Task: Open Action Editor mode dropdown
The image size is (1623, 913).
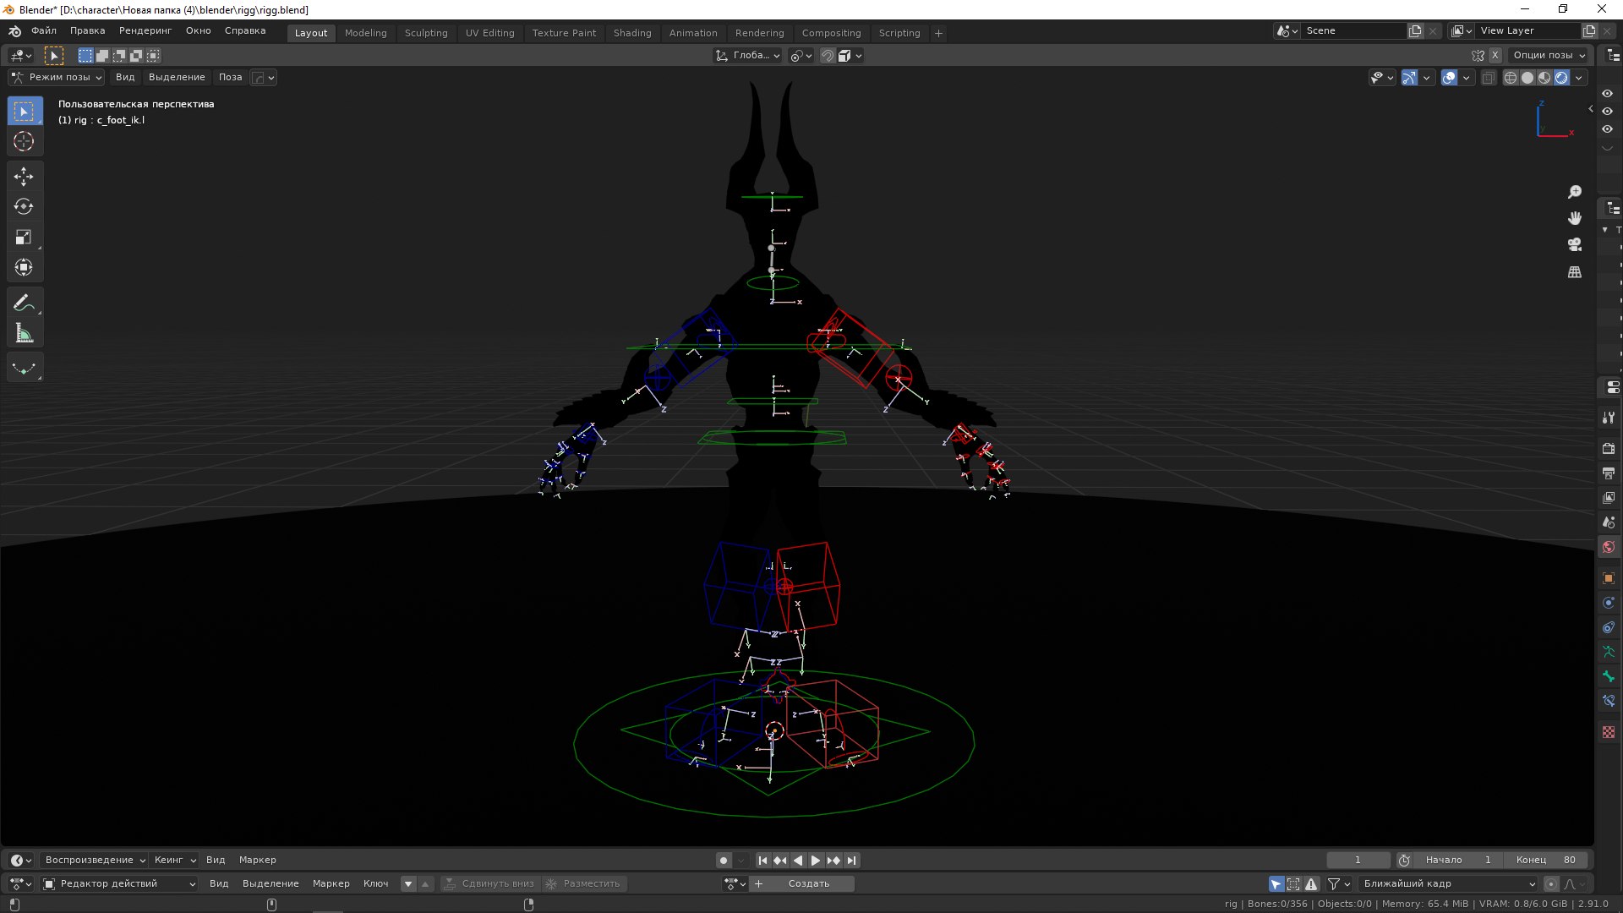Action: [118, 883]
